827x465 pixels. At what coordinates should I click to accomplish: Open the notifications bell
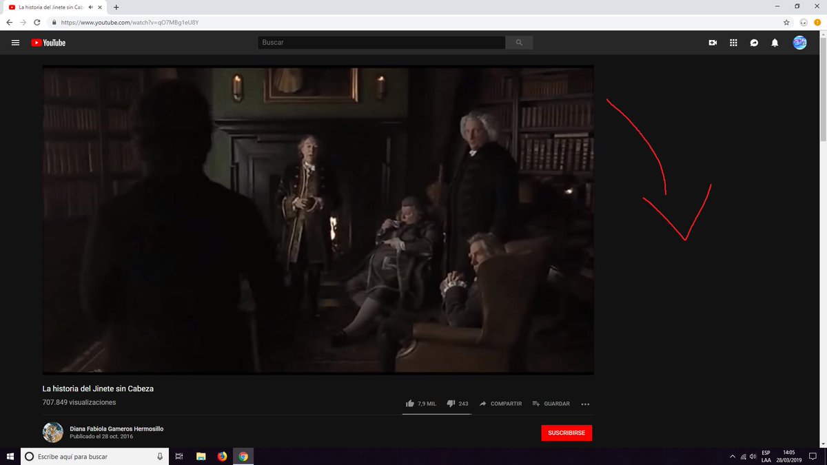point(775,43)
